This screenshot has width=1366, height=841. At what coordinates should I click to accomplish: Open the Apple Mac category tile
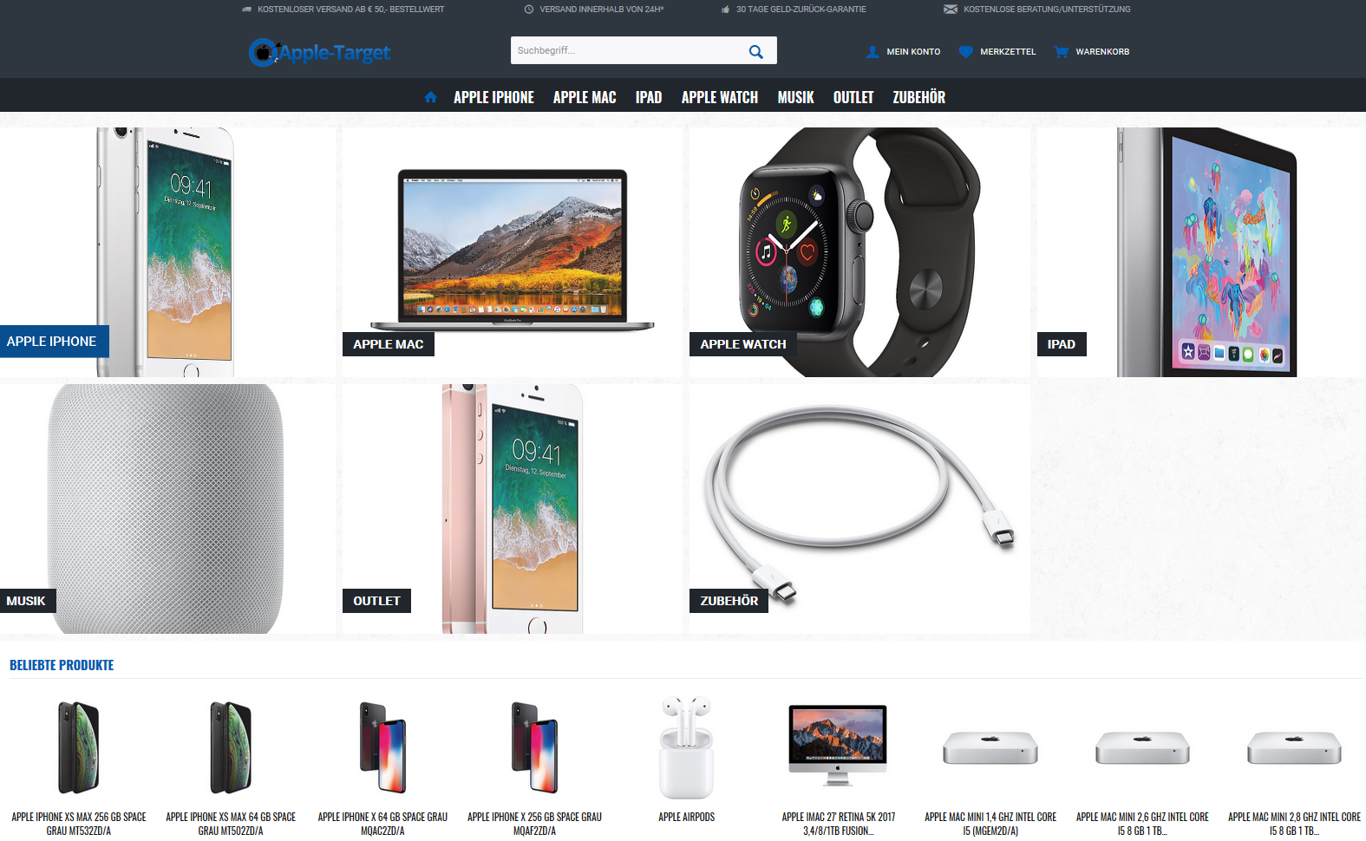click(512, 252)
